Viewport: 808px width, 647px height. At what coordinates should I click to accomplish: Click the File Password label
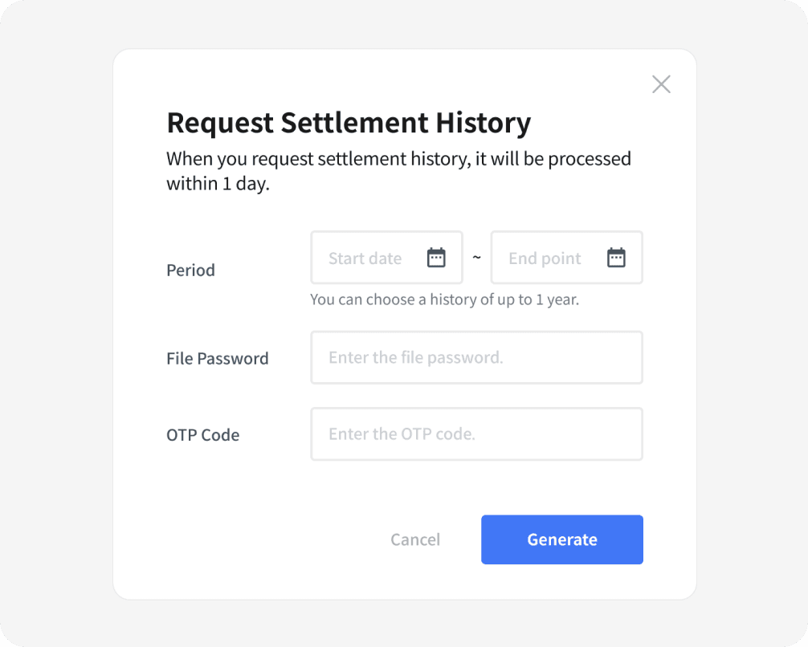(x=217, y=359)
